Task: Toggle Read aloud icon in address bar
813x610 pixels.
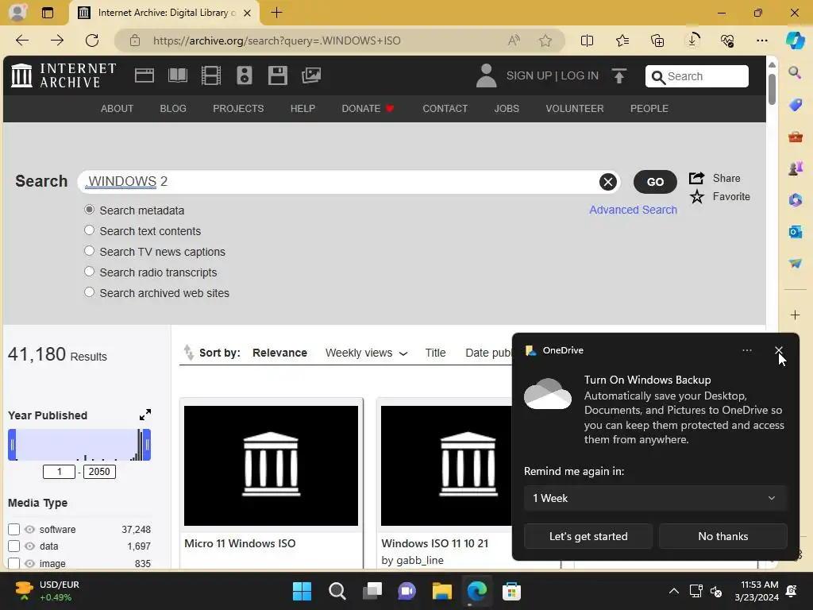Action: [514, 41]
